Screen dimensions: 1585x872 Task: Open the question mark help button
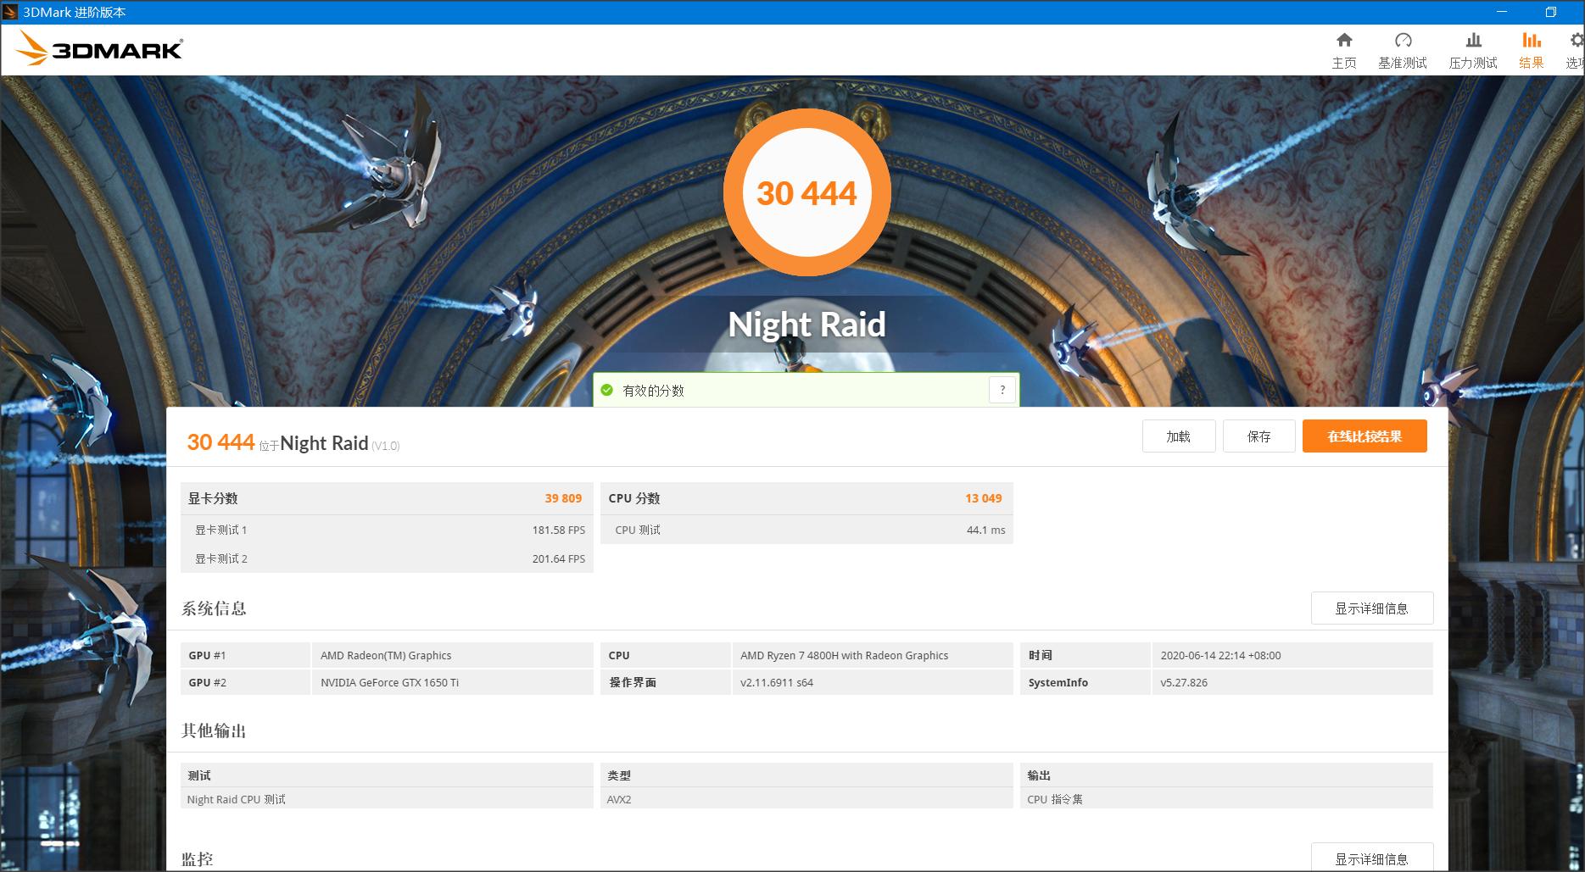tap(1002, 390)
